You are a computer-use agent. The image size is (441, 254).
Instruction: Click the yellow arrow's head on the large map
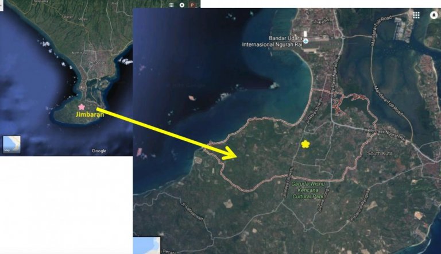coord(232,153)
